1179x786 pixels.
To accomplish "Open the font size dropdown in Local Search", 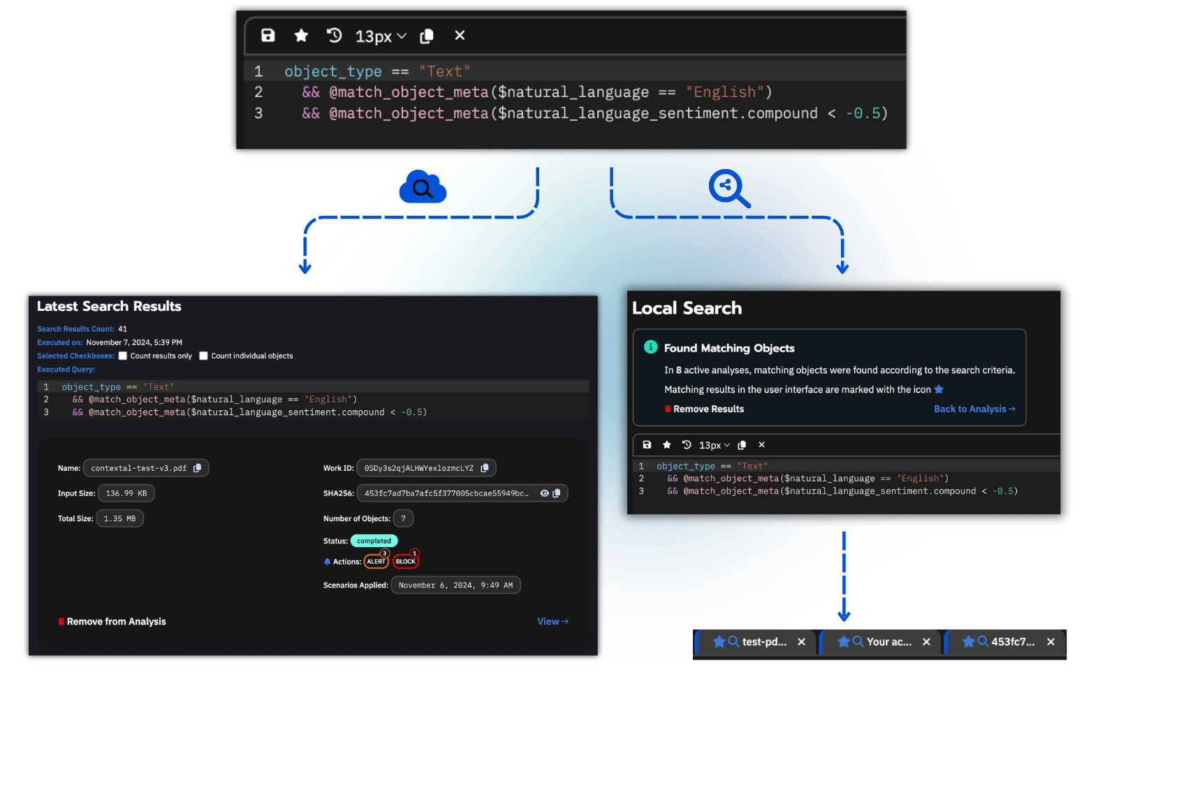I will [714, 444].
